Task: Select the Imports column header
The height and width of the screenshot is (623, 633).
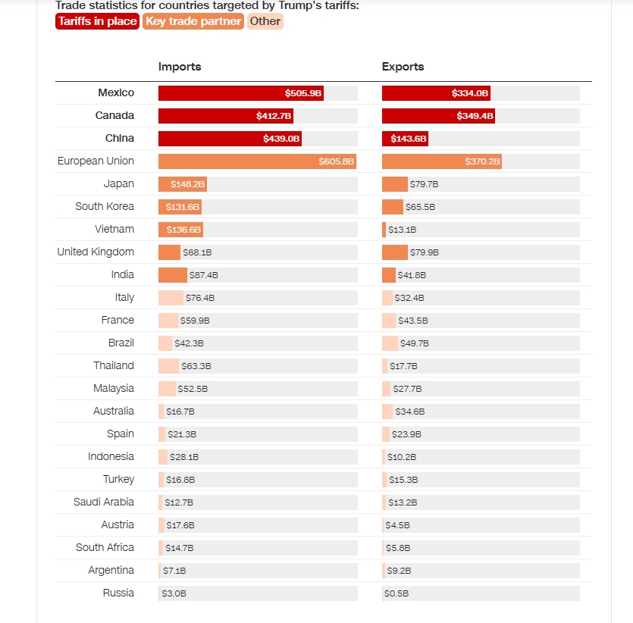Action: click(180, 67)
